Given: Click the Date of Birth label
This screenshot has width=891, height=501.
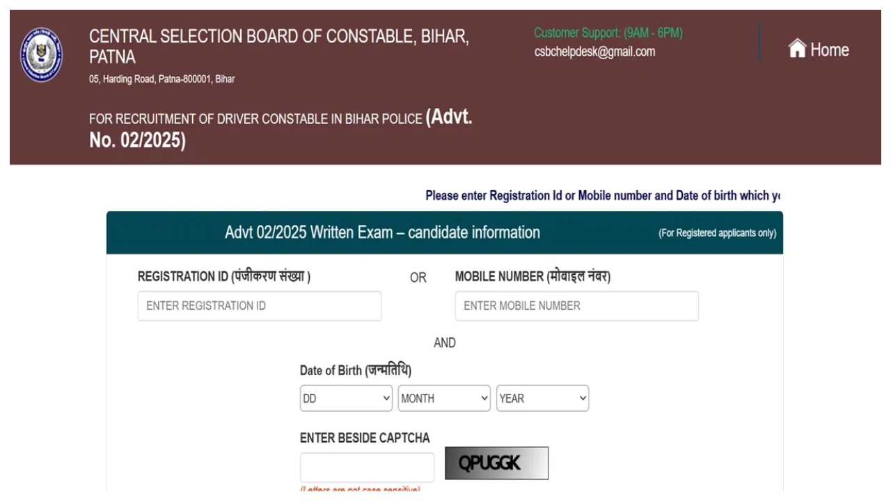Looking at the screenshot, I should [x=355, y=370].
